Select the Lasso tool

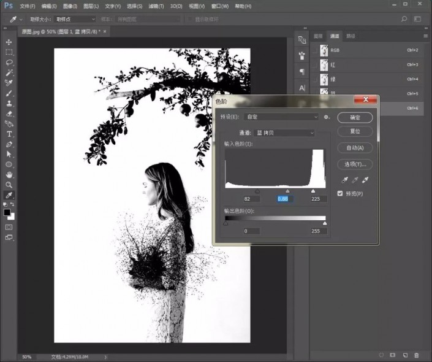pyautogui.click(x=9, y=62)
